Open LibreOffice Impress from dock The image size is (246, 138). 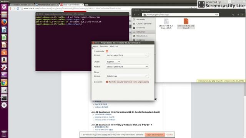coord(4,45)
